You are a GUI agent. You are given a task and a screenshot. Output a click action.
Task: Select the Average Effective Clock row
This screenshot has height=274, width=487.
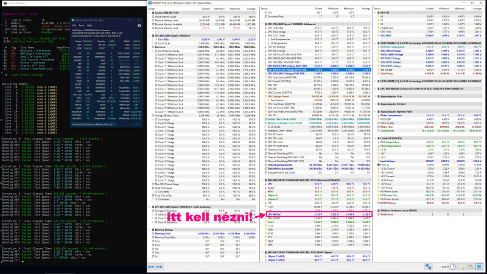[x=203, y=116]
